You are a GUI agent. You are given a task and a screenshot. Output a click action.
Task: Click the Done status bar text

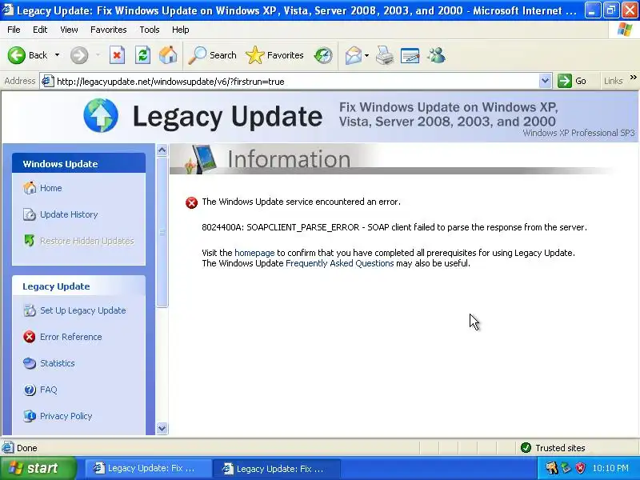click(x=27, y=448)
